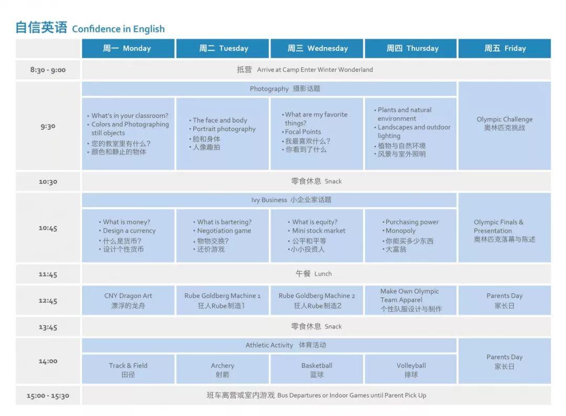The image size is (566, 416).
Task: Select the Thursday column header
Action: pos(411,48)
